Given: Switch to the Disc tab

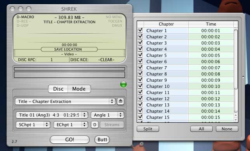Looking at the screenshot, I should (58, 89).
